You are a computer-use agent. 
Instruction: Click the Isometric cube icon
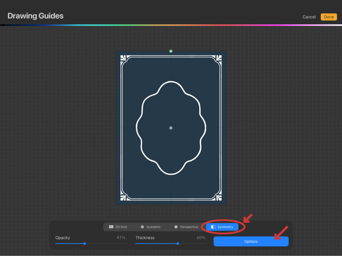pos(142,227)
